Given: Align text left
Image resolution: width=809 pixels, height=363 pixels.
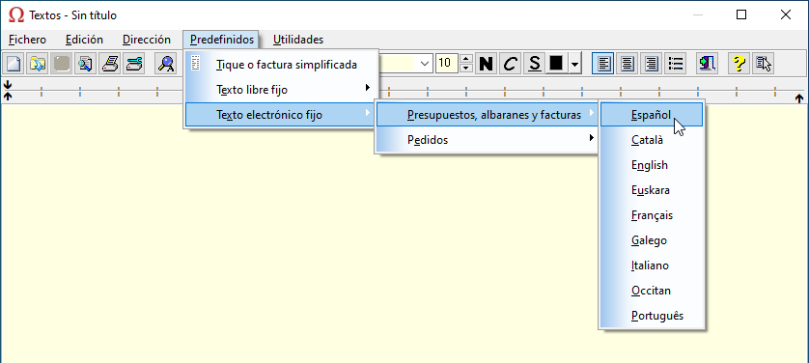Looking at the screenshot, I should [x=603, y=64].
